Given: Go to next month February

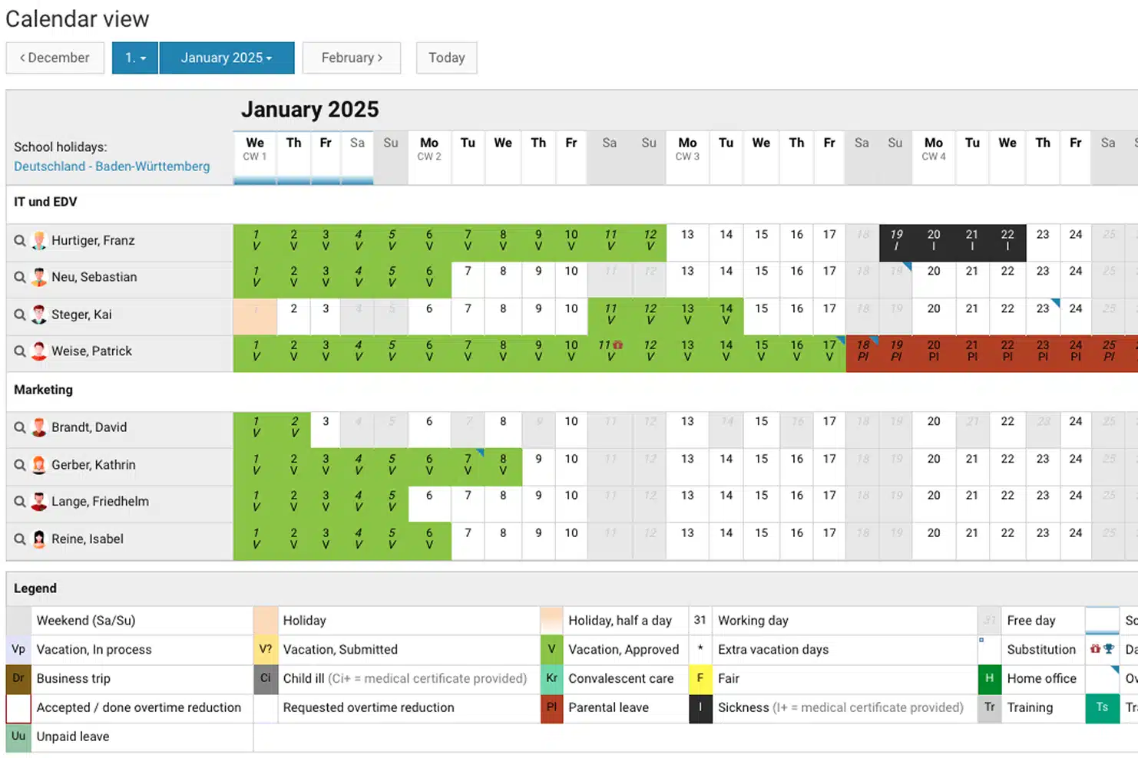Looking at the screenshot, I should pos(352,58).
